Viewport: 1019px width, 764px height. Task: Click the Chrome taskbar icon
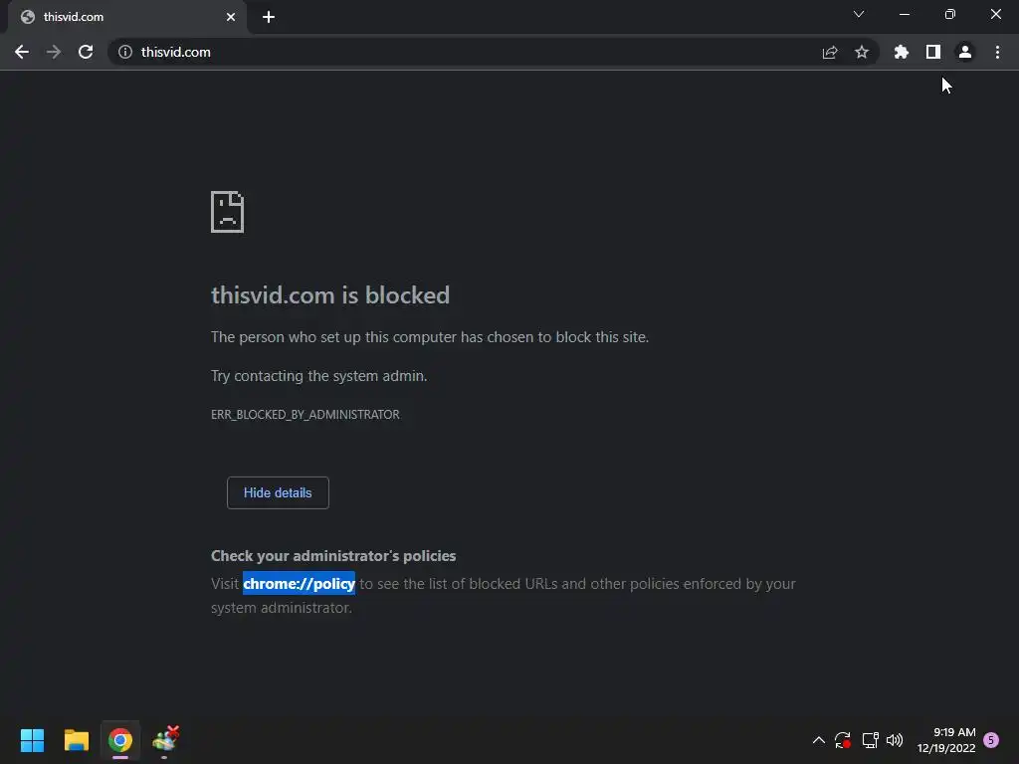tap(120, 740)
